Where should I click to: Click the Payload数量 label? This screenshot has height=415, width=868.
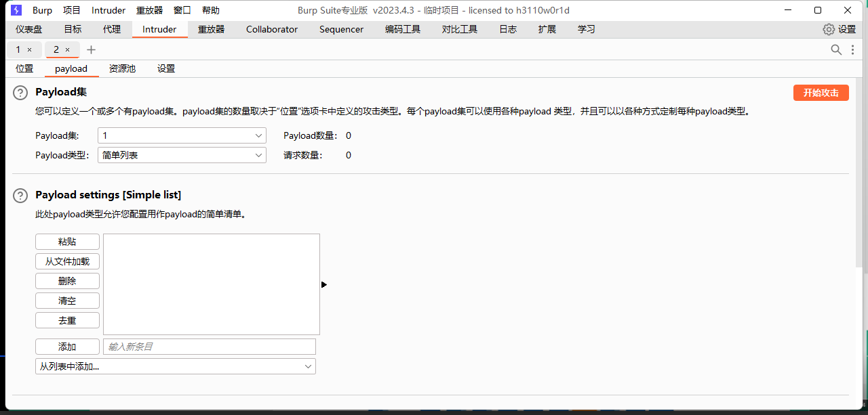[310, 135]
